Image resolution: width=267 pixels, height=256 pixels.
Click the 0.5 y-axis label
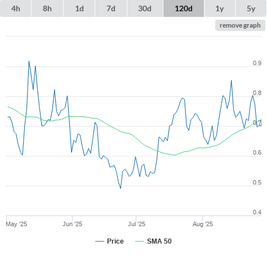point(257,182)
